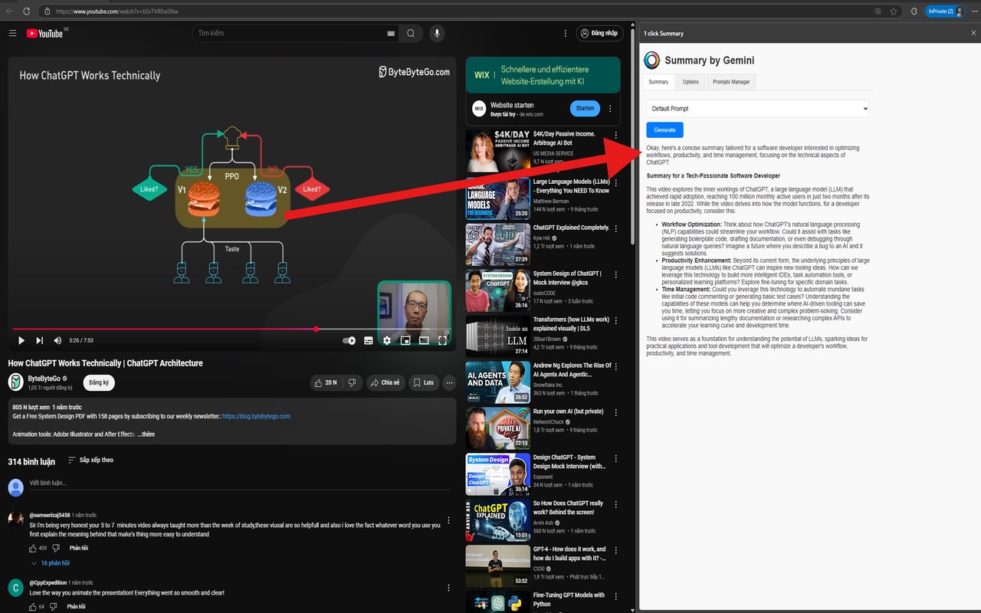Open the System Design of ChatGPT video thumbnail
This screenshot has width=981, height=613.
pos(498,290)
